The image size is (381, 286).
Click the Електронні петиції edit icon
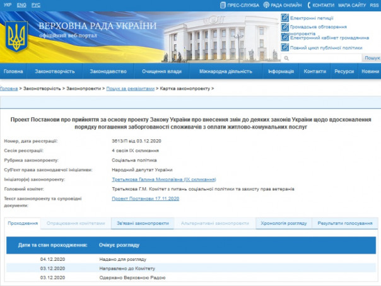pos(285,18)
